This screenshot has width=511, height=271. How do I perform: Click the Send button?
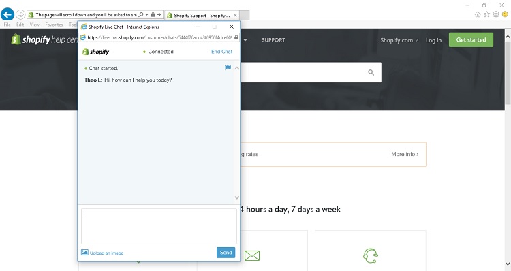(226, 253)
